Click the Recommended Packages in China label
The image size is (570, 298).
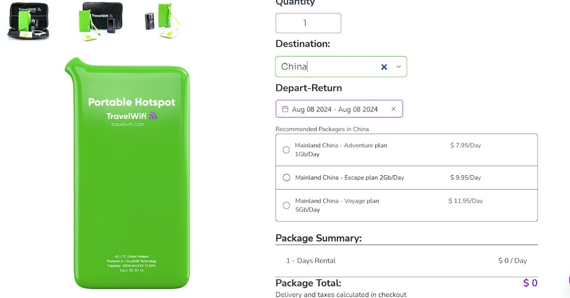click(x=322, y=129)
